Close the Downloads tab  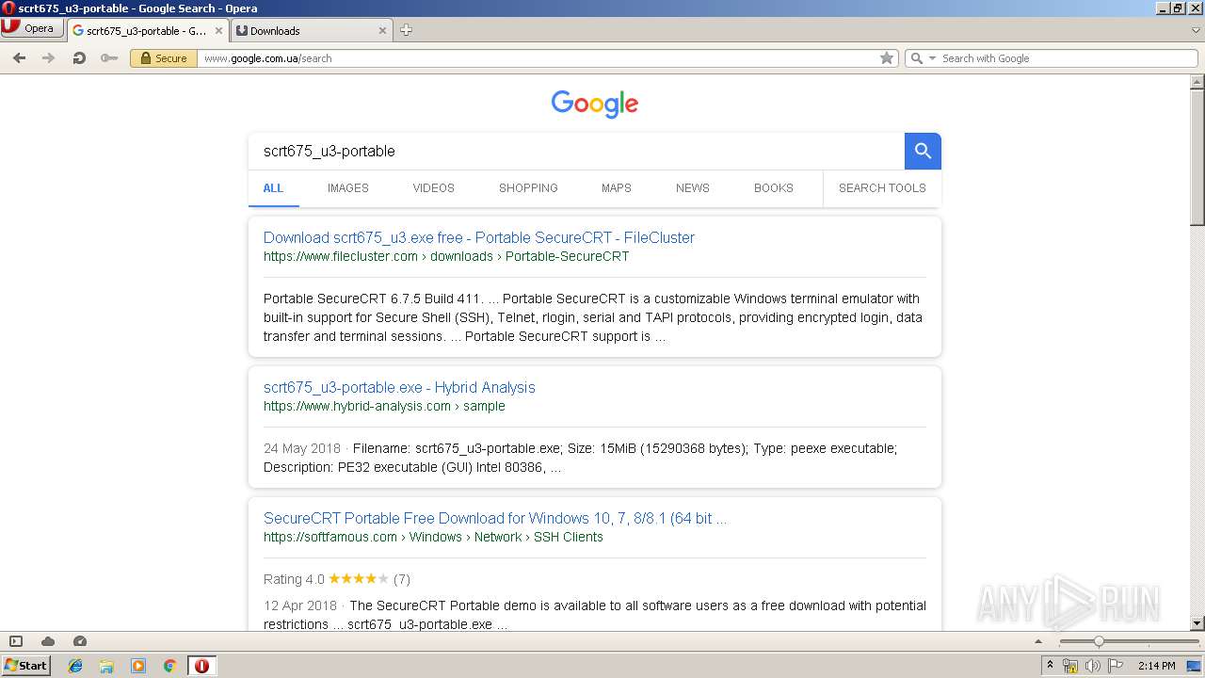[x=382, y=30]
